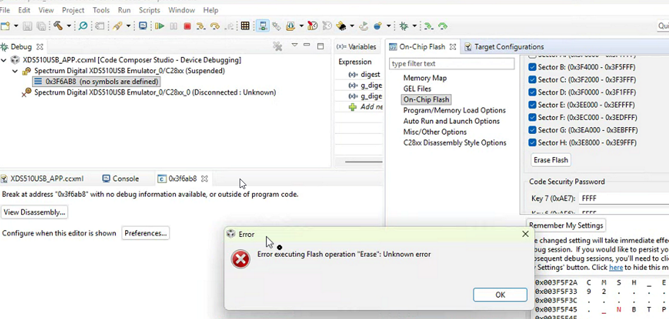The image size is (669, 319).
Task: Click the teal circle-slash toolbar icon
Action: pyautogui.click(x=83, y=26)
